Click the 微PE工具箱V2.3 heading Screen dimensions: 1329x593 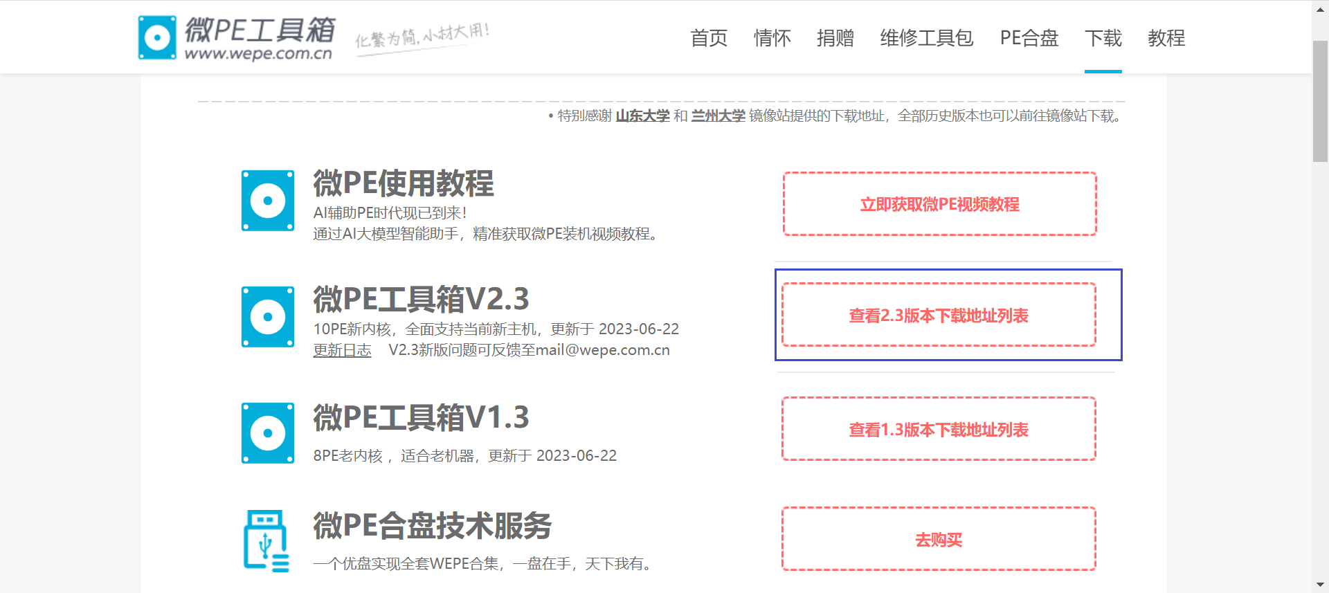pyautogui.click(x=422, y=299)
